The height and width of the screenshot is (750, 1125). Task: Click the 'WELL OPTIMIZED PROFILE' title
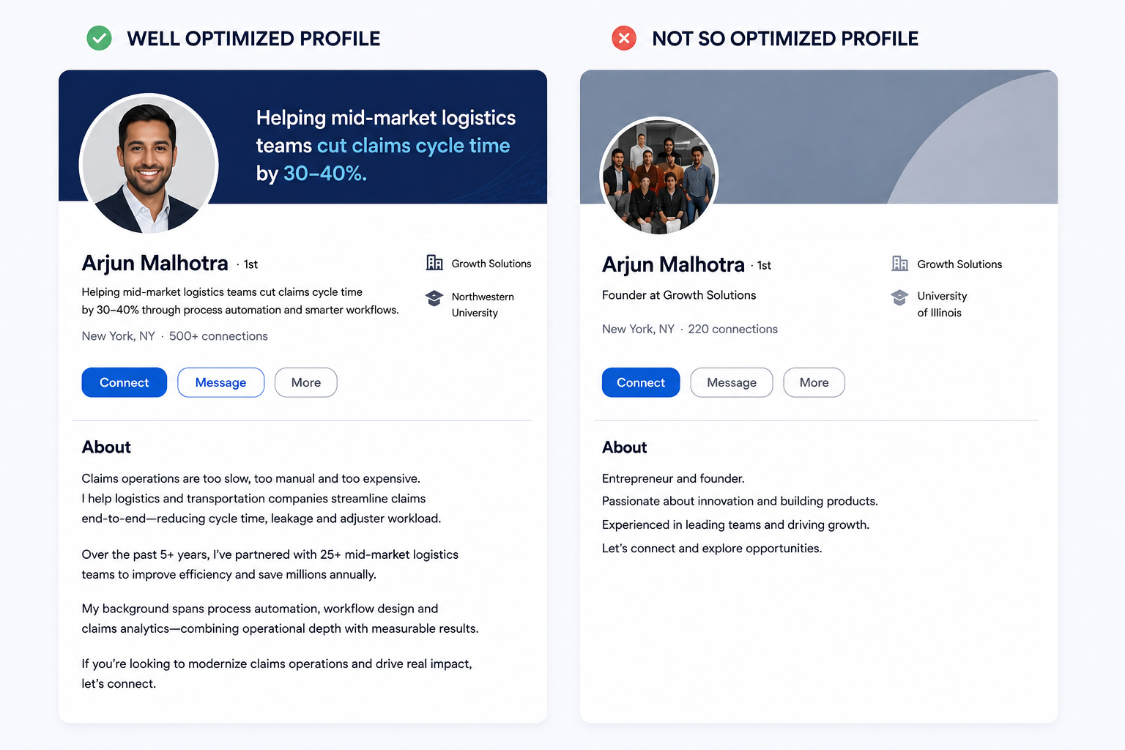click(253, 38)
